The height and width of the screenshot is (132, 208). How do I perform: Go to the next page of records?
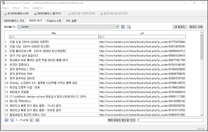[32, 120]
